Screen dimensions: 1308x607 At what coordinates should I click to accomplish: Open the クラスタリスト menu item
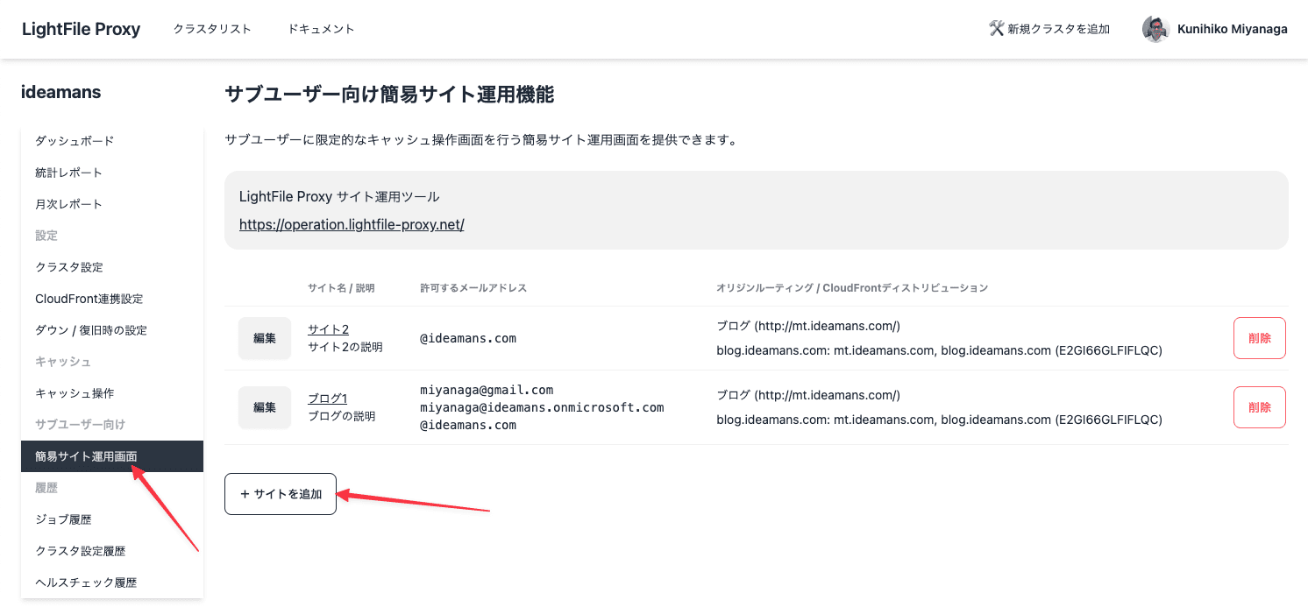(211, 29)
